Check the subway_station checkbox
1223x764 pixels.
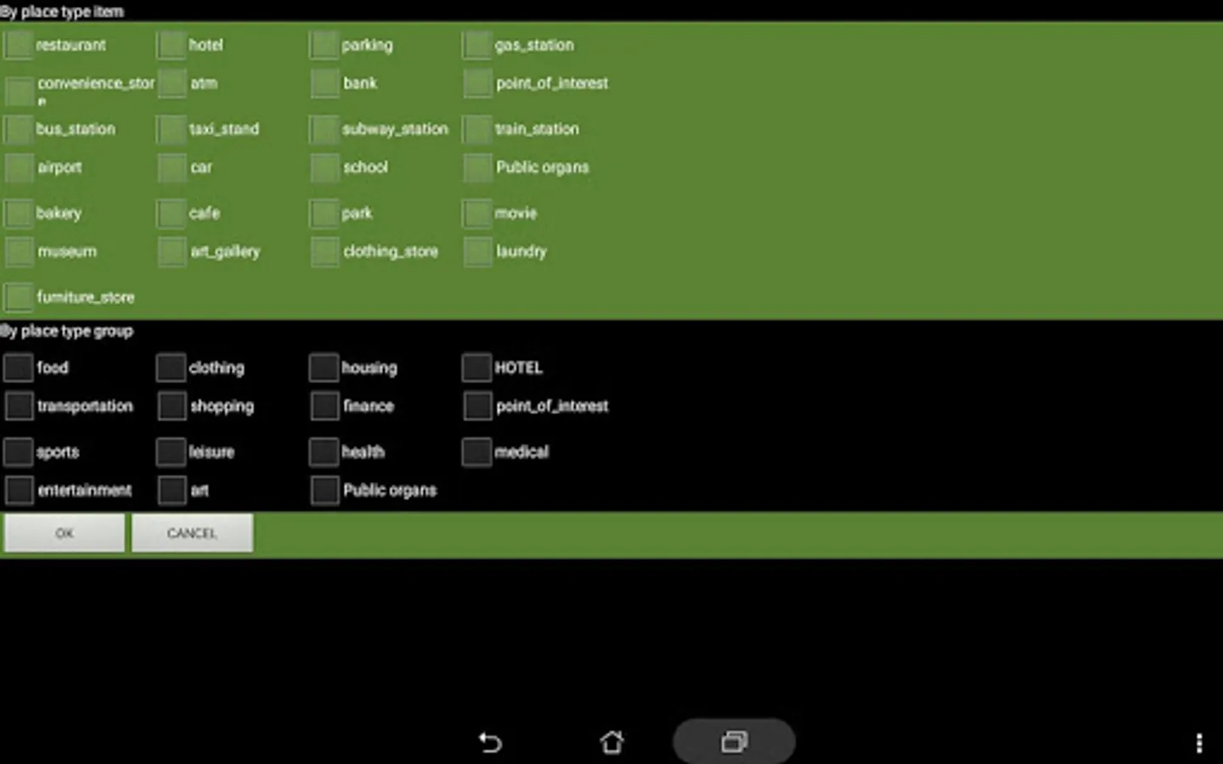coord(324,129)
